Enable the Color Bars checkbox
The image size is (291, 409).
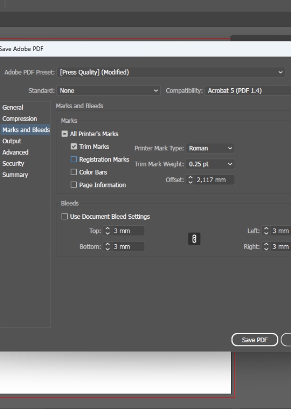pyautogui.click(x=73, y=172)
